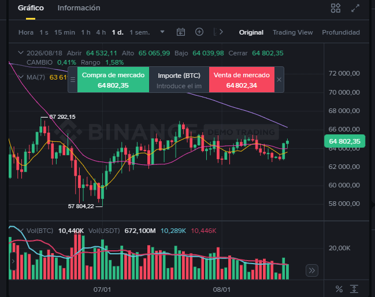Collapse the MA(7) indicator legend

pyautogui.click(x=21, y=77)
